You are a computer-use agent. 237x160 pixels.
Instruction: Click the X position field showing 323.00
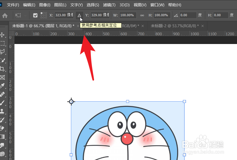coord(64,15)
